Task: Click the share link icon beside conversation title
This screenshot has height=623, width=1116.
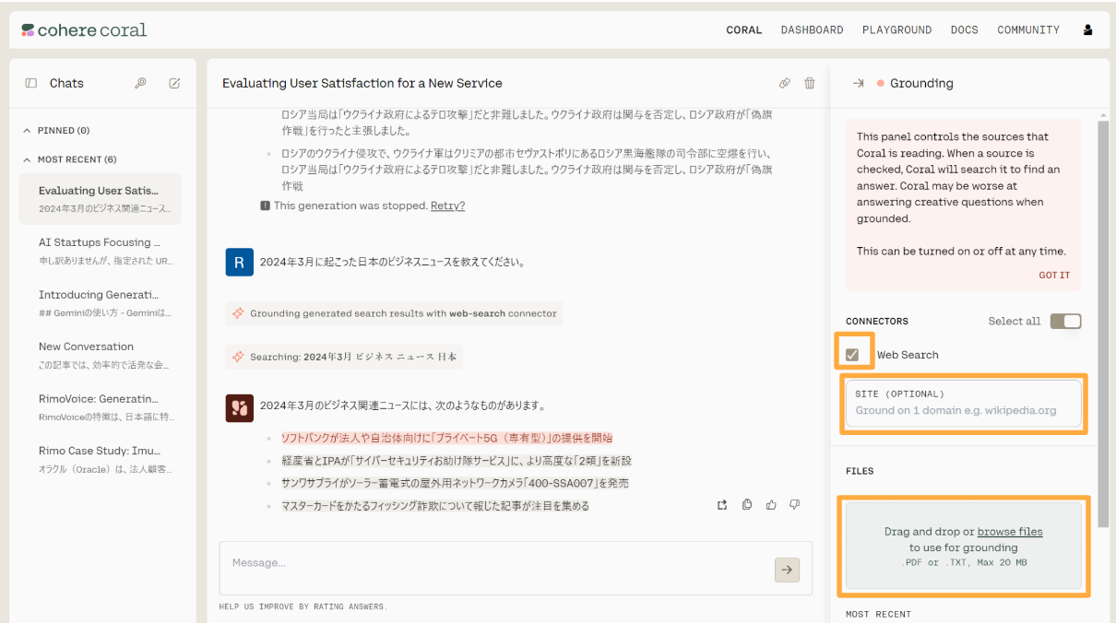Action: pos(785,83)
